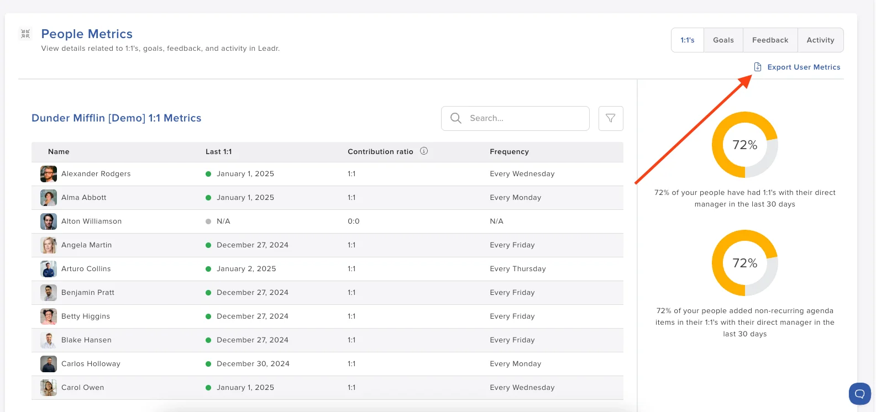
Task: Click Benjamin Pratt's avatar
Action: tap(49, 293)
